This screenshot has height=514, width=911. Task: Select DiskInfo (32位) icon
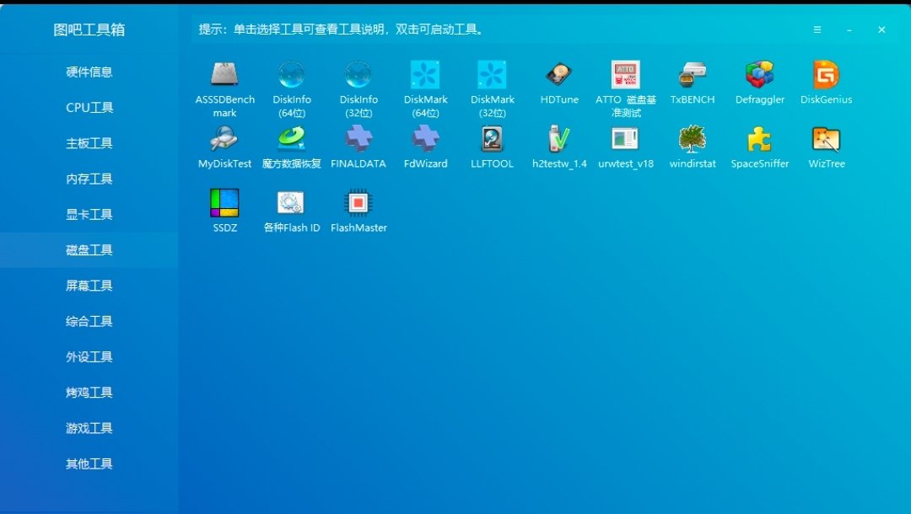(358, 74)
